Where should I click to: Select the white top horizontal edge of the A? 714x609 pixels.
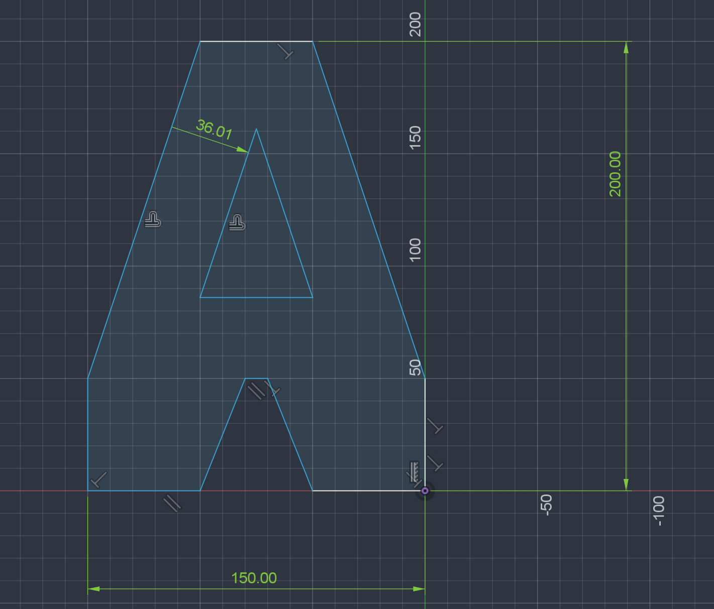pos(256,41)
